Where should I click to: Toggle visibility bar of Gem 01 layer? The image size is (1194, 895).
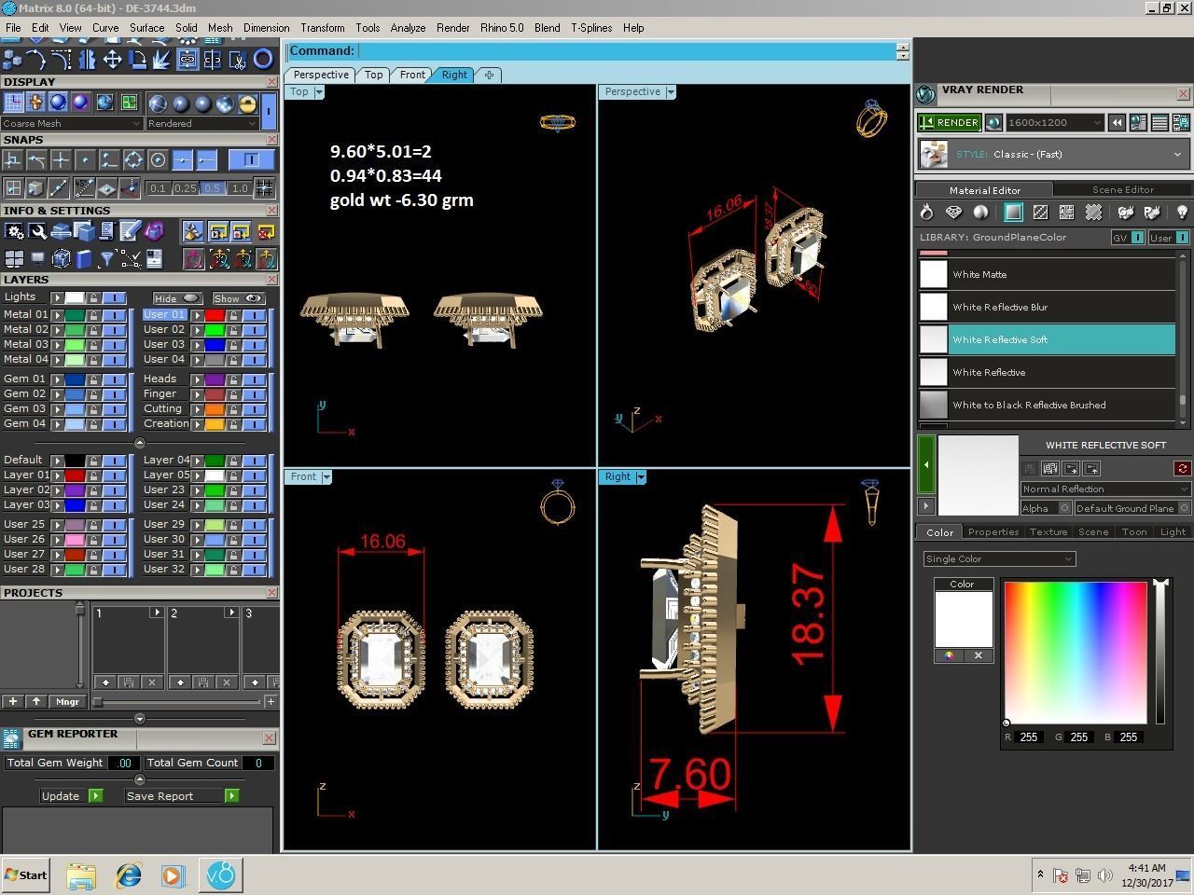(115, 379)
